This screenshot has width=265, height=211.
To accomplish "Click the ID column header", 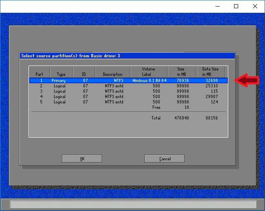I will pyautogui.click(x=85, y=74).
